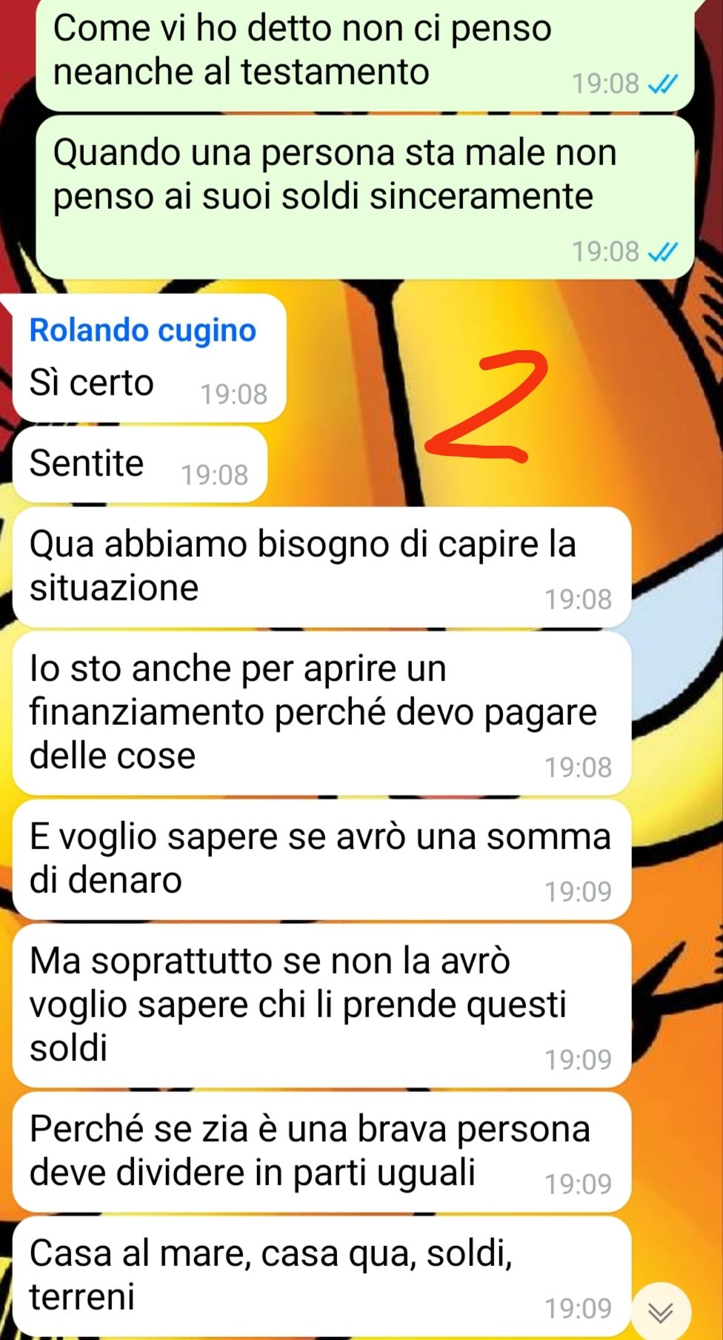
Task: Tap message about opening a finanziamento
Action: coord(321,713)
